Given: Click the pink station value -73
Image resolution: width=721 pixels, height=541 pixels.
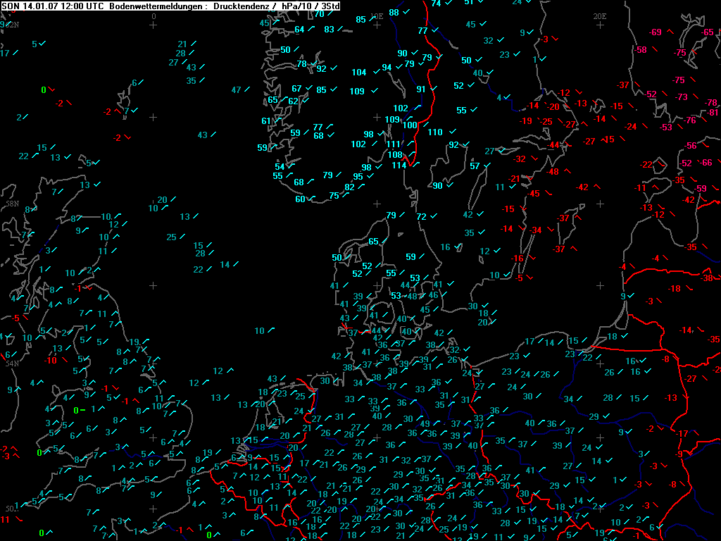Looking at the screenshot, I should click(x=682, y=97).
